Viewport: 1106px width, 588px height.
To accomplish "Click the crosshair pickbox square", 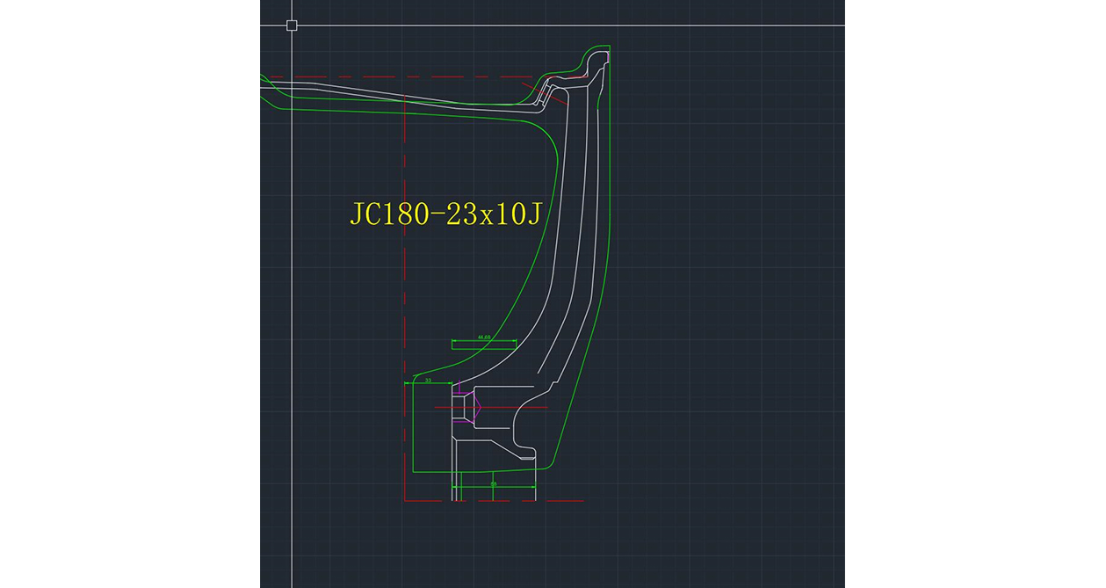I will (x=292, y=25).
